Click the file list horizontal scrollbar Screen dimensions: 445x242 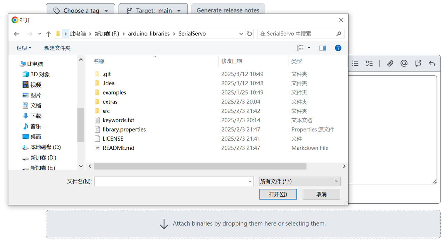pyautogui.click(x=200, y=166)
